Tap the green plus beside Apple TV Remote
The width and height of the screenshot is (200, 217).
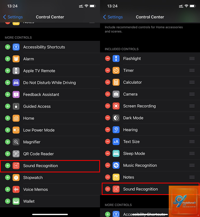[8, 71]
